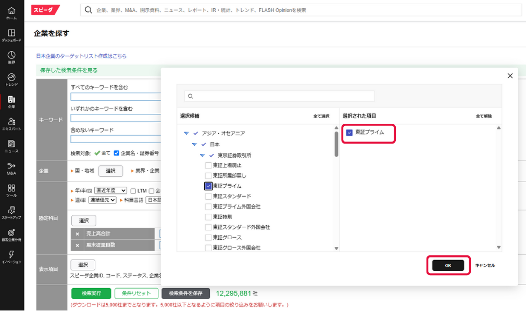
Task: Collapse the 東京証券取引所 tree node
Action: pos(202,155)
